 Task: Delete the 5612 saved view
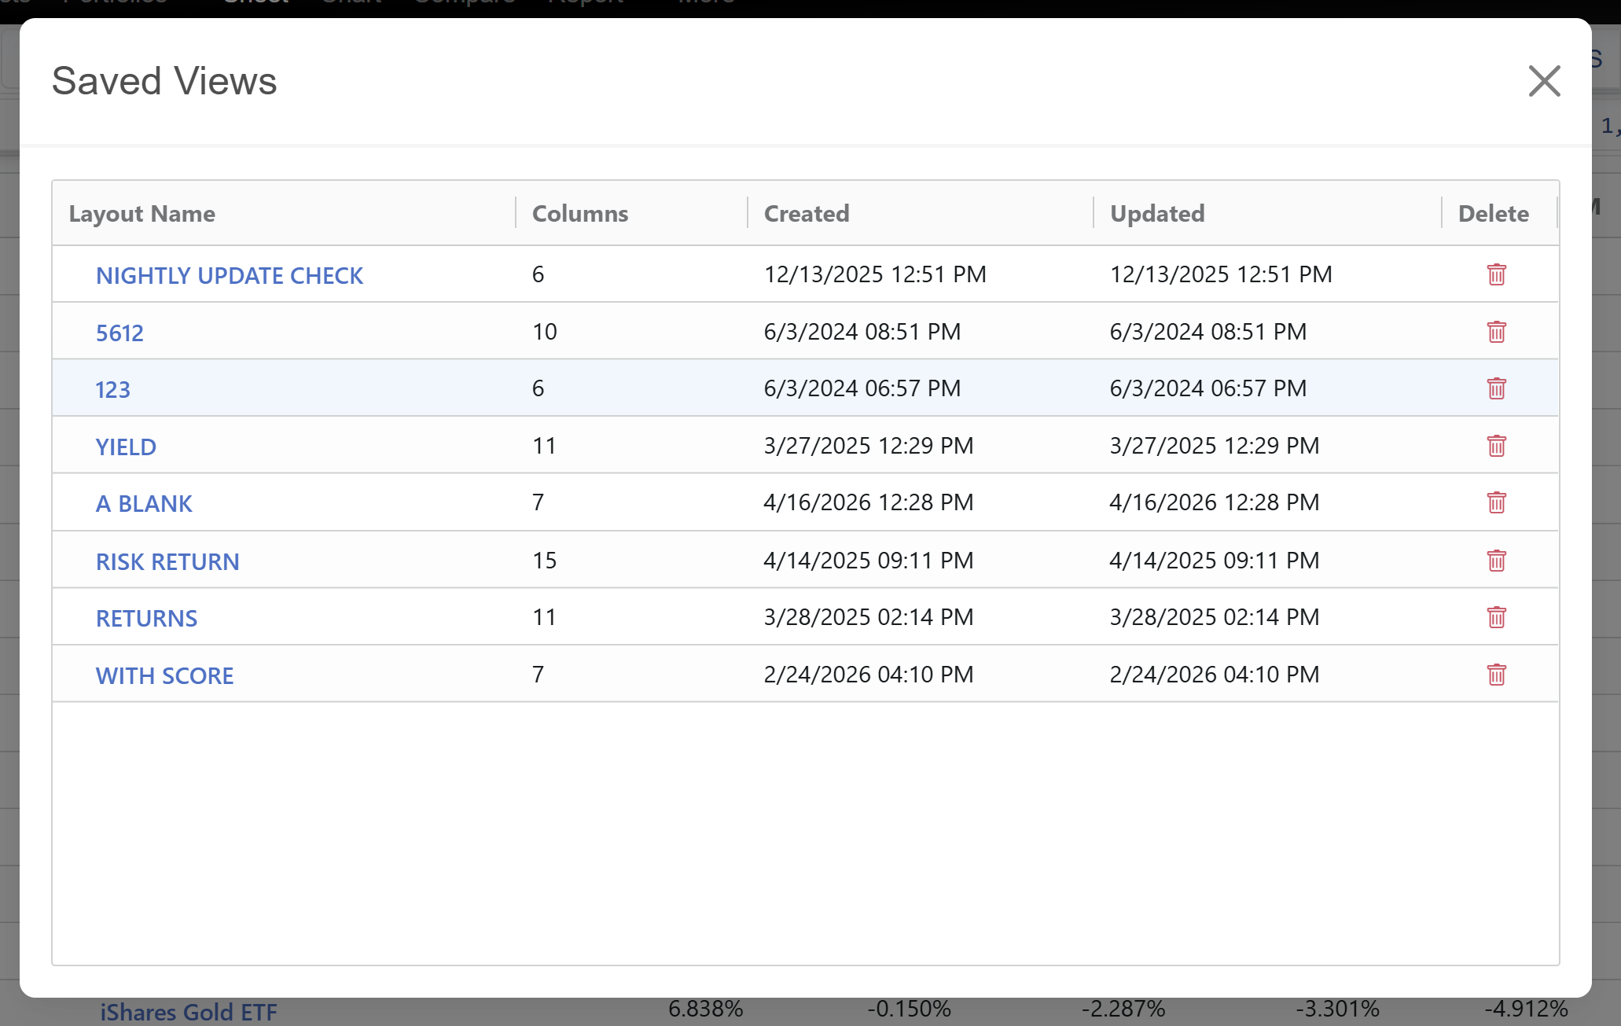(x=1496, y=332)
